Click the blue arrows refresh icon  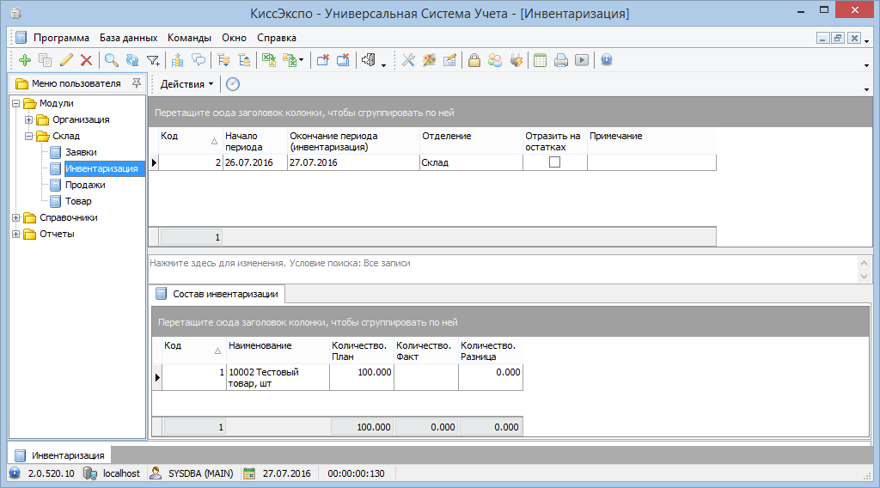tap(131, 60)
